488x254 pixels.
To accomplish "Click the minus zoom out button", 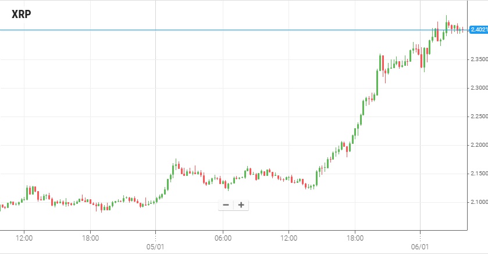I will tap(226, 204).
